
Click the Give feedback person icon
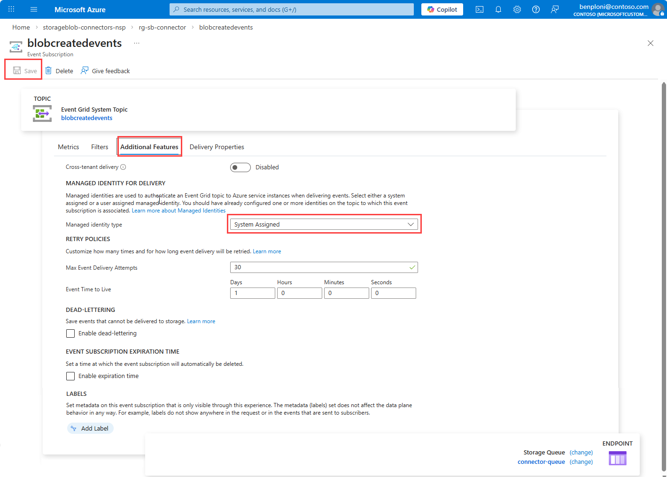tap(85, 70)
